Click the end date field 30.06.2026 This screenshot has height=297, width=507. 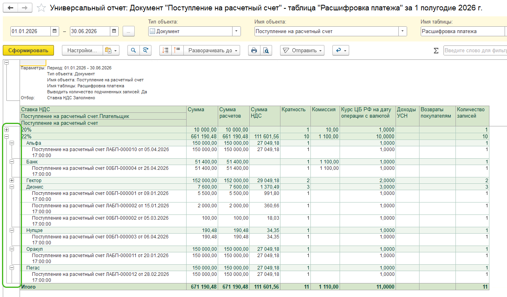(90, 31)
